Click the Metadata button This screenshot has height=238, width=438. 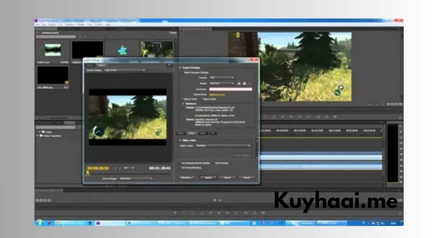tap(186, 178)
